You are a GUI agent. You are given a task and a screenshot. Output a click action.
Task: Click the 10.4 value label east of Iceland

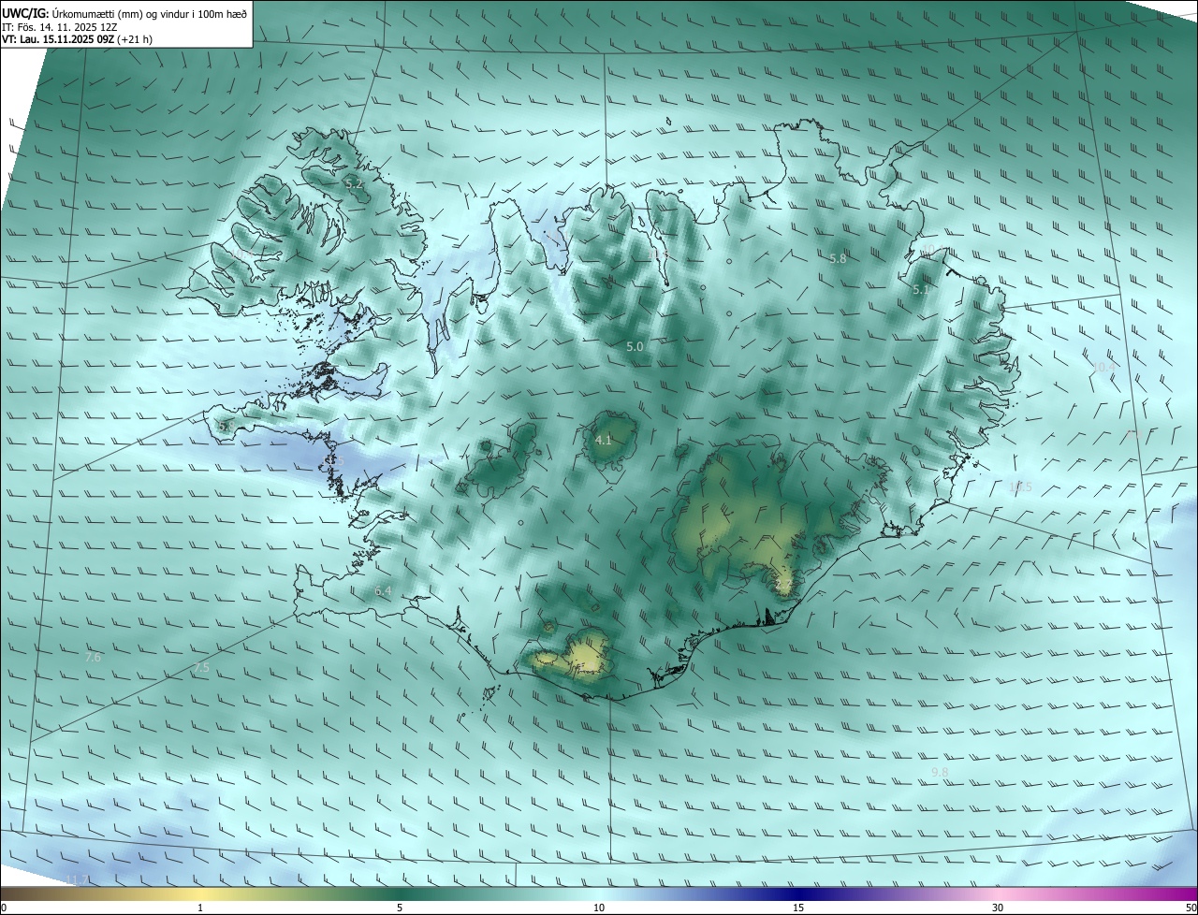click(1104, 368)
